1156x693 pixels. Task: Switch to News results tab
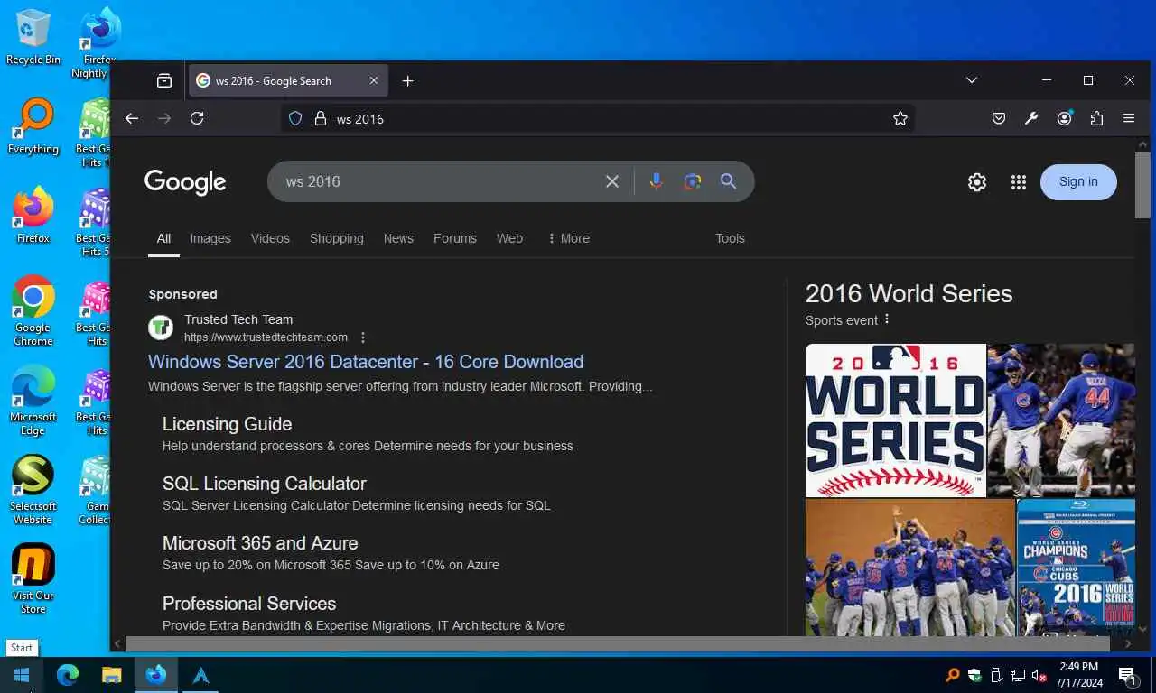pos(398,238)
